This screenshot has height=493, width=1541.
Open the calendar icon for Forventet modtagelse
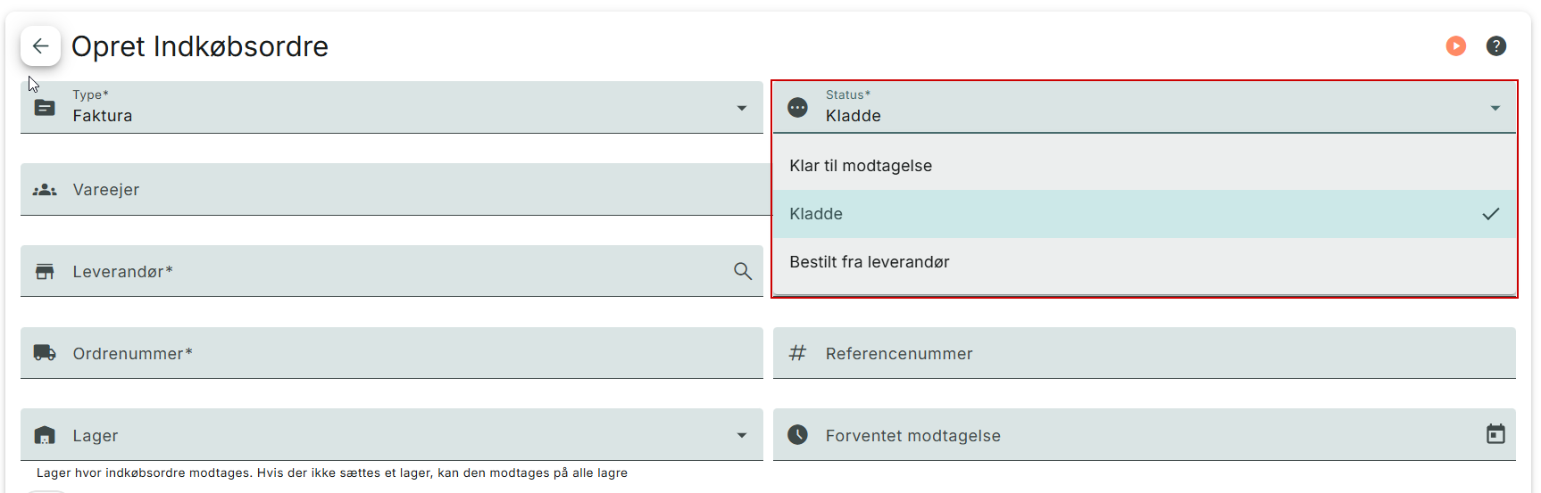point(1495,434)
